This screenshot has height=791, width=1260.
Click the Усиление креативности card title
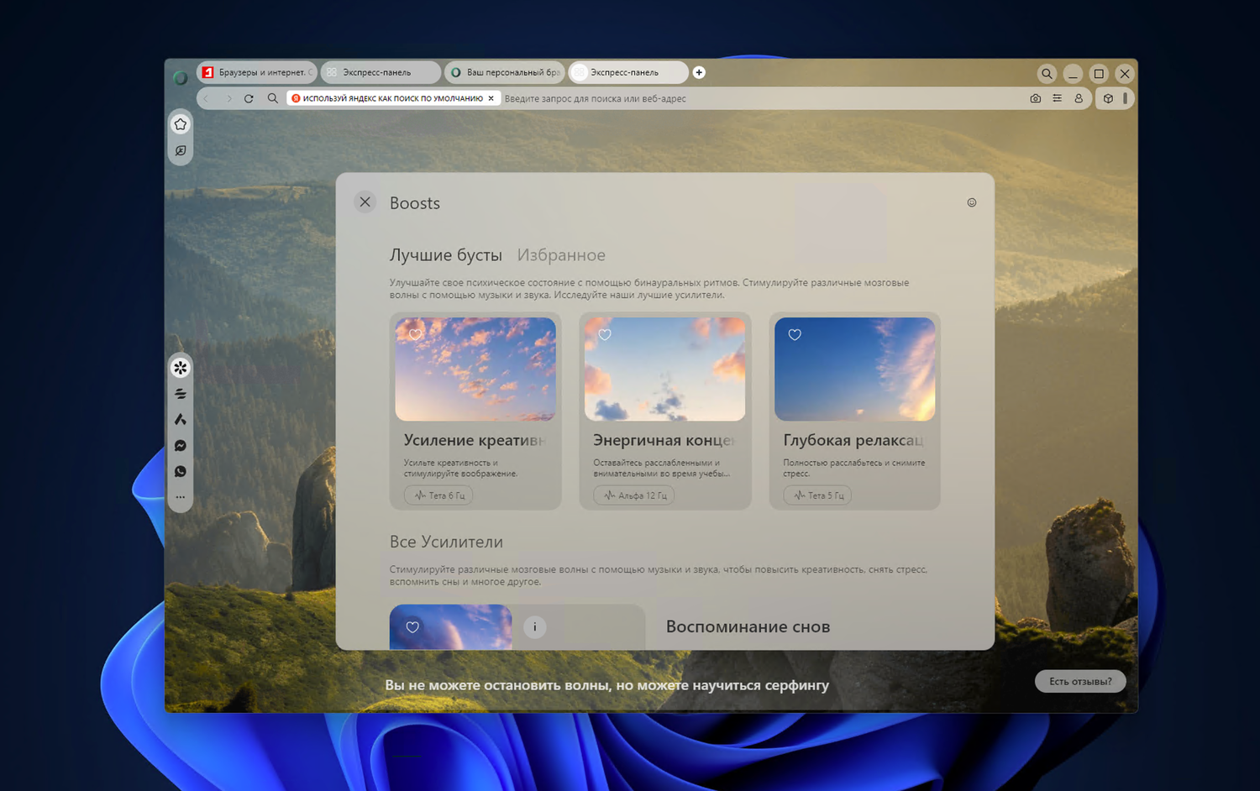click(475, 440)
